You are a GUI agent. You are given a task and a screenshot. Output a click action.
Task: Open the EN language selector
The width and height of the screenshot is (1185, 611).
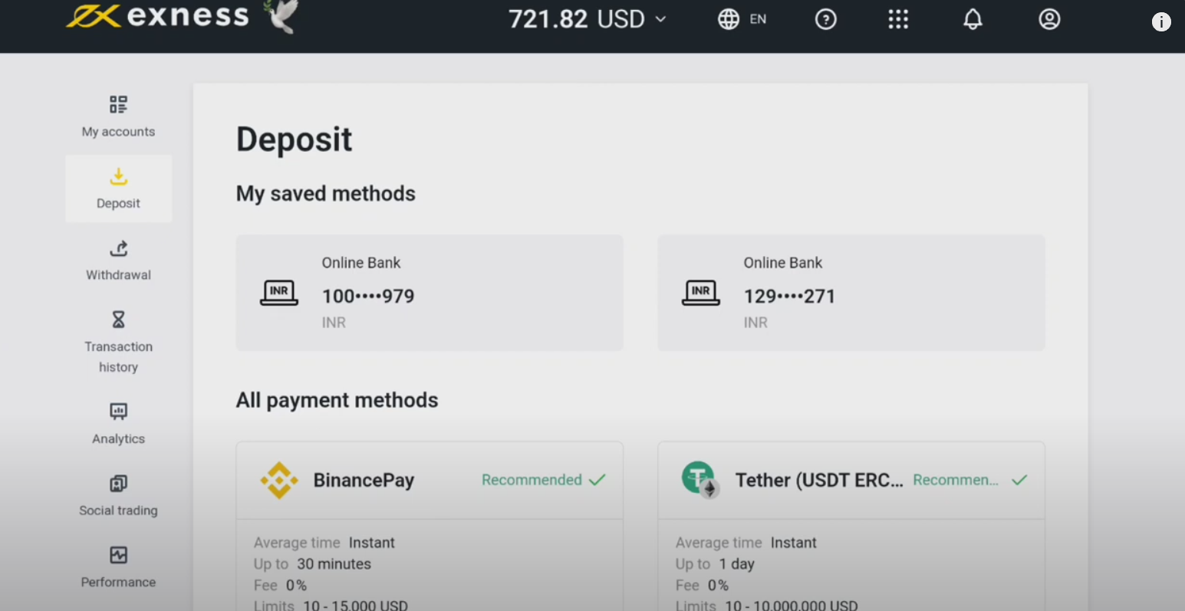pos(758,19)
